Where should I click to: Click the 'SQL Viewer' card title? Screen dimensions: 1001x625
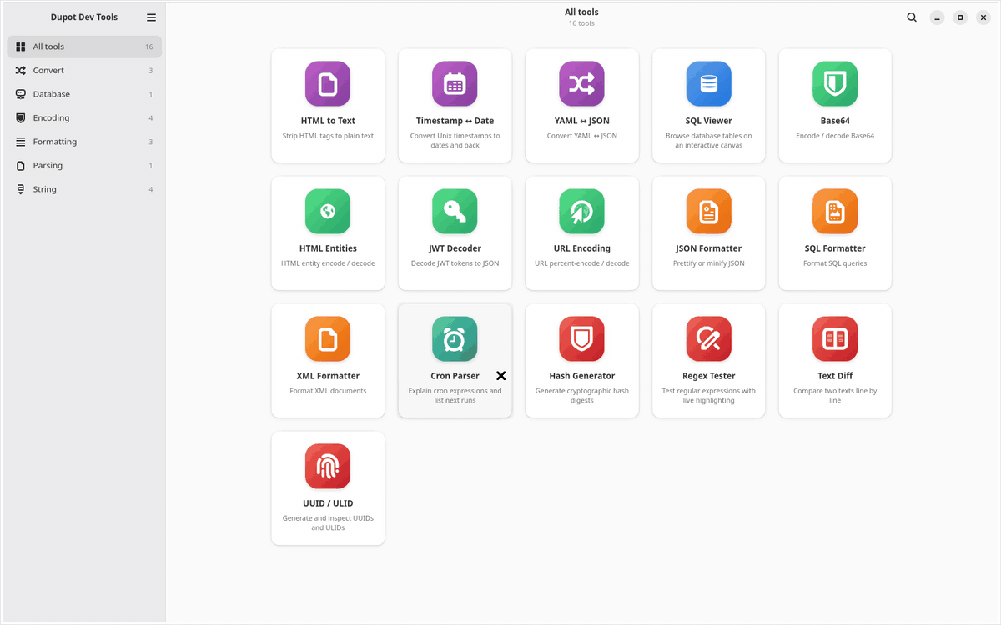click(x=708, y=121)
